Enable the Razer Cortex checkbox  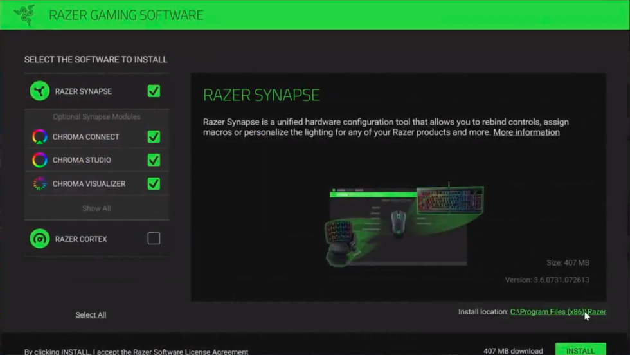tap(154, 239)
